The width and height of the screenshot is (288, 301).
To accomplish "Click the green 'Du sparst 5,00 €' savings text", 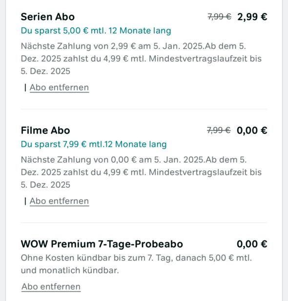I will 96,31.
